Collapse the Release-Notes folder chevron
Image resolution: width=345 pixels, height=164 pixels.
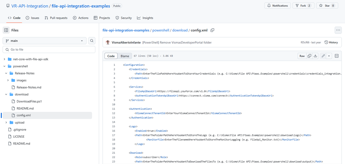tap(6, 73)
